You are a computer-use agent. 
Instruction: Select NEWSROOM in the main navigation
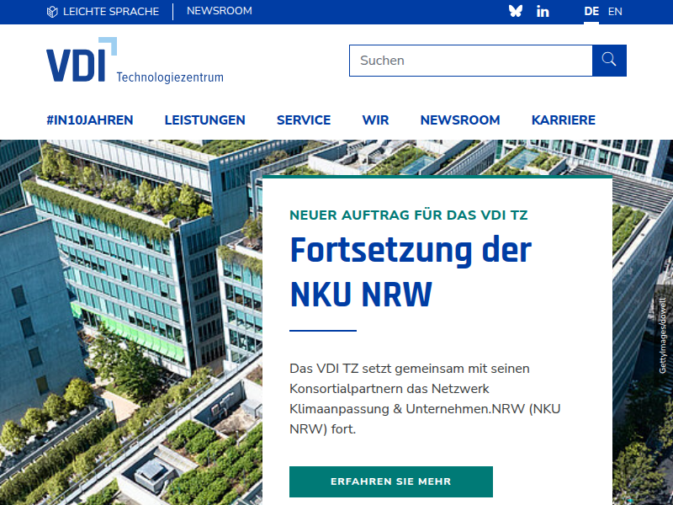460,120
